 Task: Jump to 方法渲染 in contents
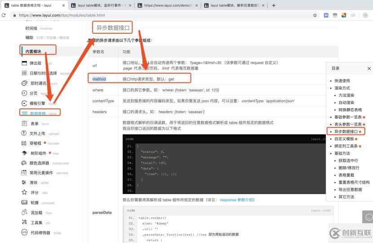(346, 95)
